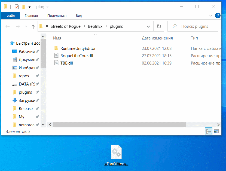Click date 27.07.2021 18:15 cell
This screenshot has width=226, height=171.
tap(157, 56)
